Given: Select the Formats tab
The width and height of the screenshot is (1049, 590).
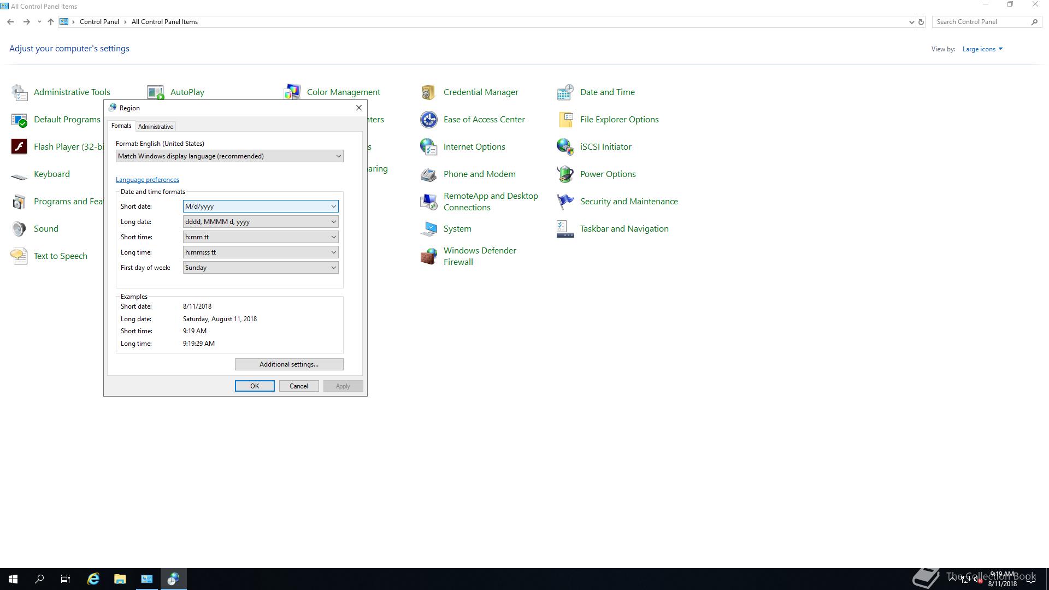Looking at the screenshot, I should [121, 126].
